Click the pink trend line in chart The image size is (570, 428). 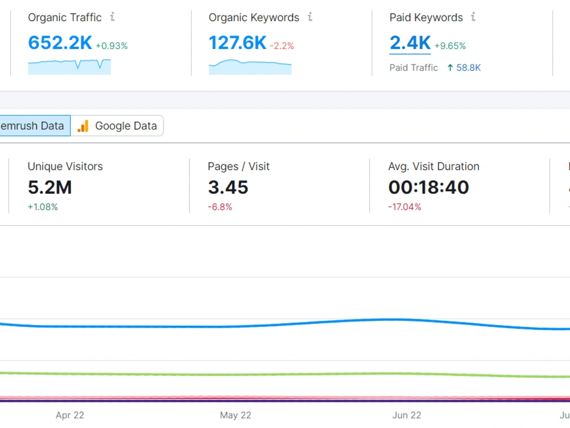tap(285, 397)
